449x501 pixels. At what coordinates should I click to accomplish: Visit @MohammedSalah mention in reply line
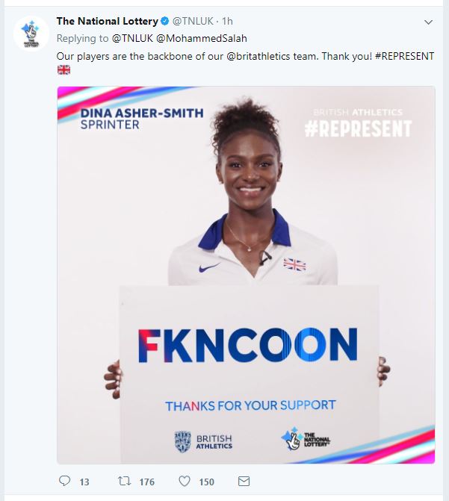click(x=202, y=38)
